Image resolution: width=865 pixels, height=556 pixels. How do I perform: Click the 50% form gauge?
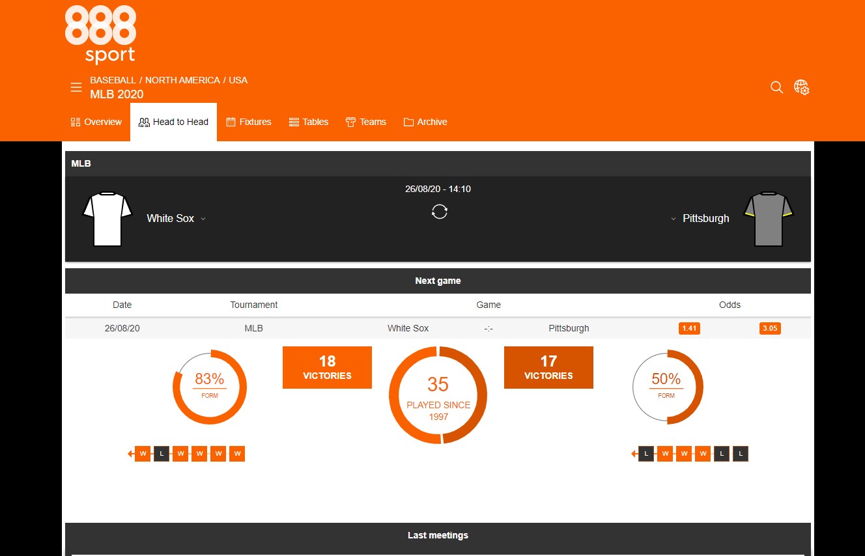pos(668,387)
